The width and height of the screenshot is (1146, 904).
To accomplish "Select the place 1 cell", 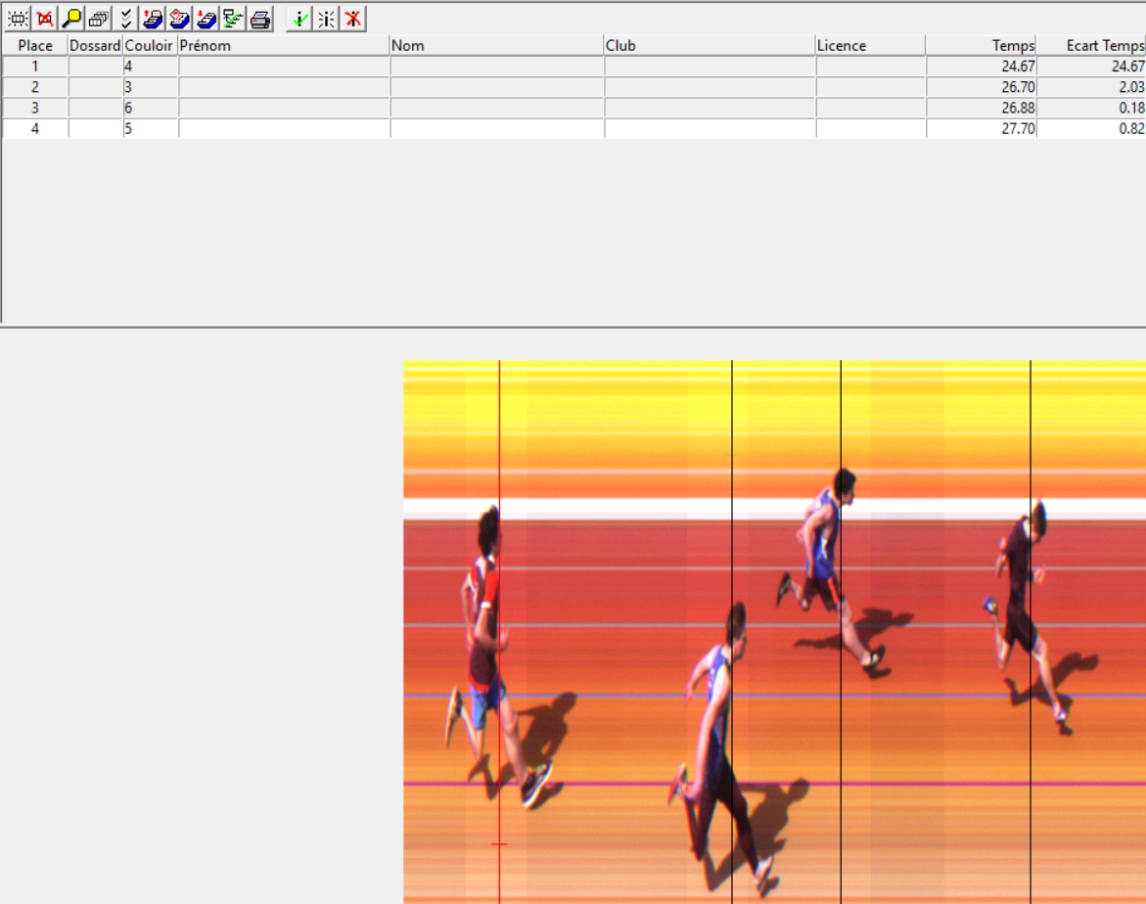I will 35,67.
